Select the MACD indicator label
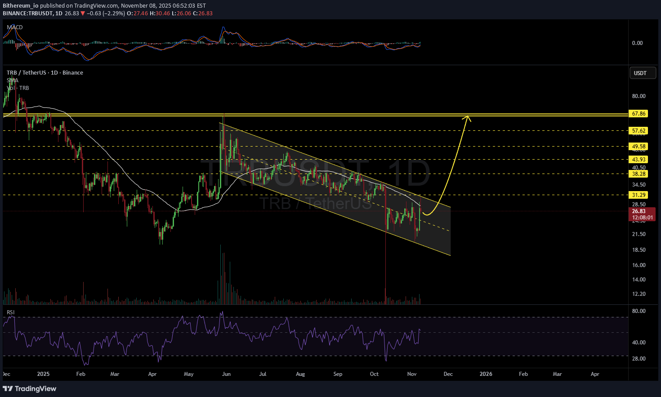Image resolution: width=661 pixels, height=397 pixels. point(15,27)
